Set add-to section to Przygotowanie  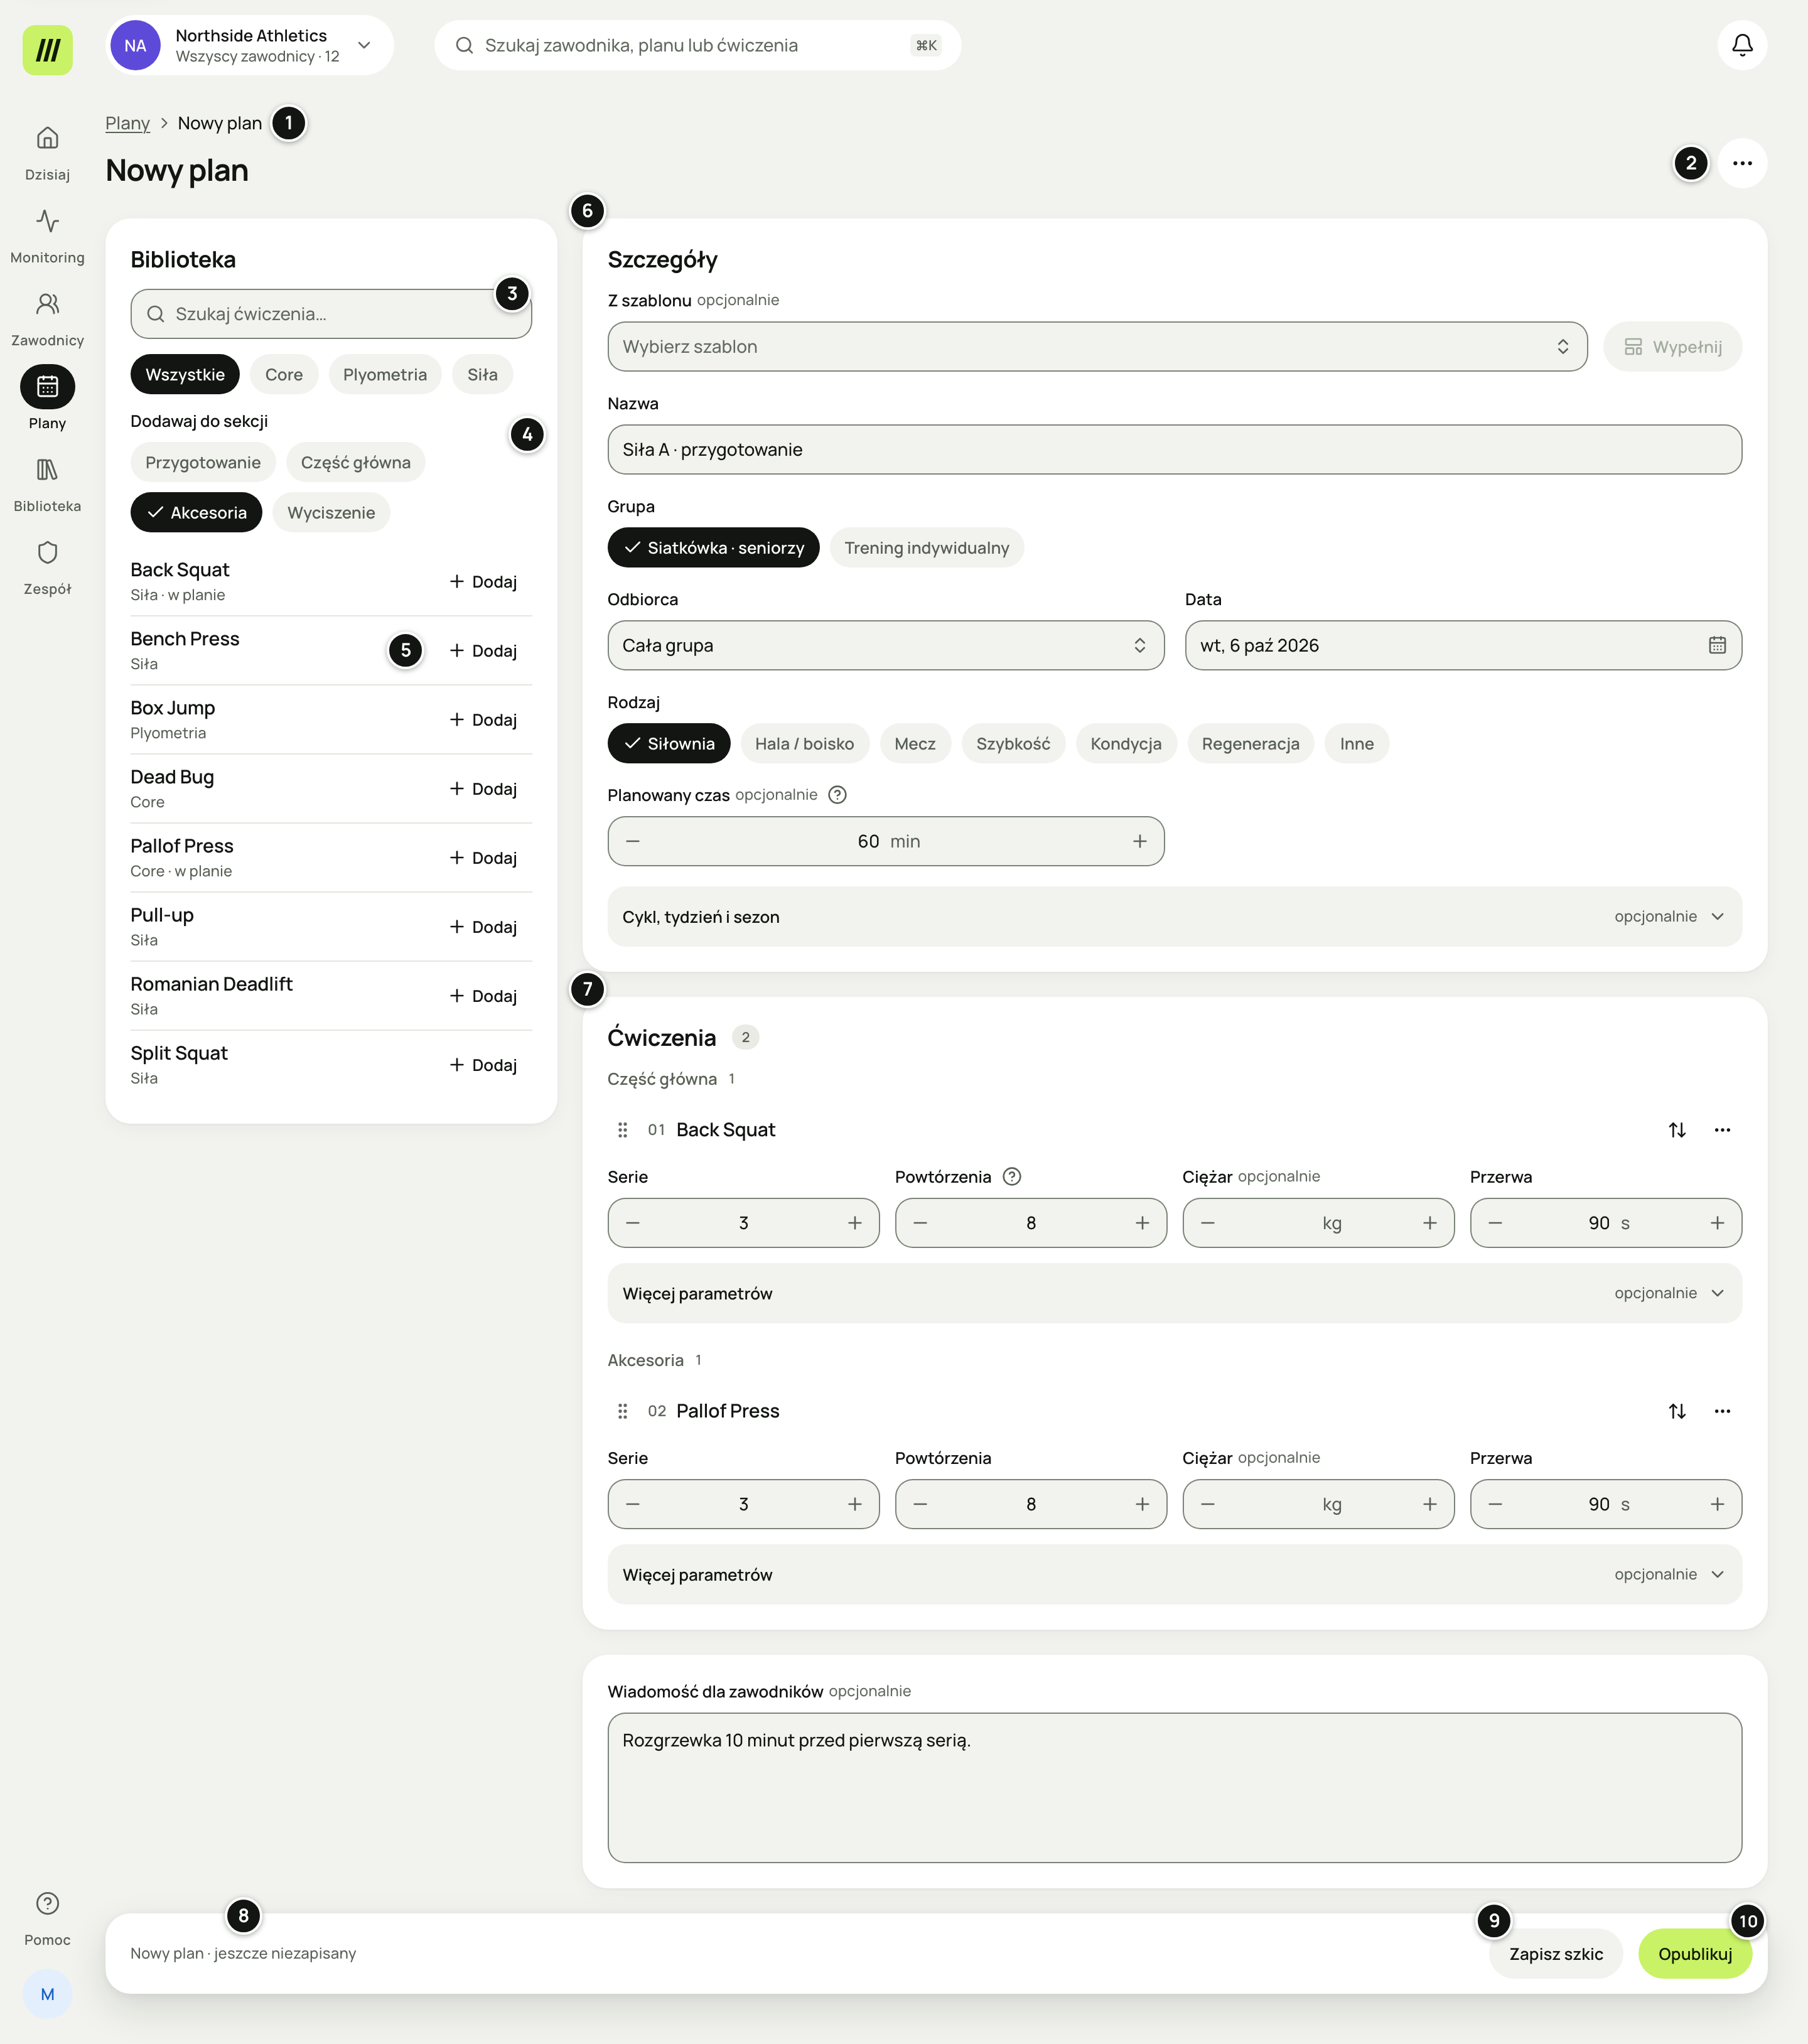pos(203,462)
